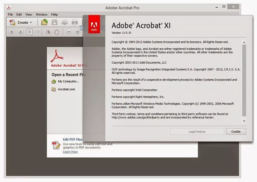The height and width of the screenshot is (182, 257).
Task: Click the Zoom Out minus icon
Action: 69,32
